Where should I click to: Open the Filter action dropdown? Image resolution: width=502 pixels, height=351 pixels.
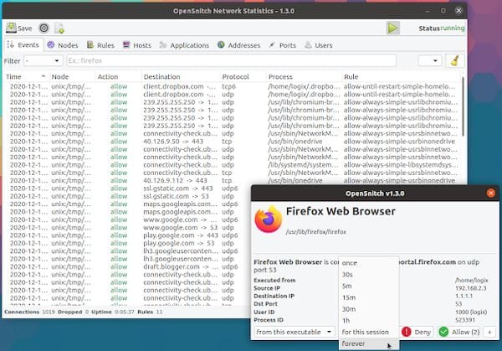point(44,60)
